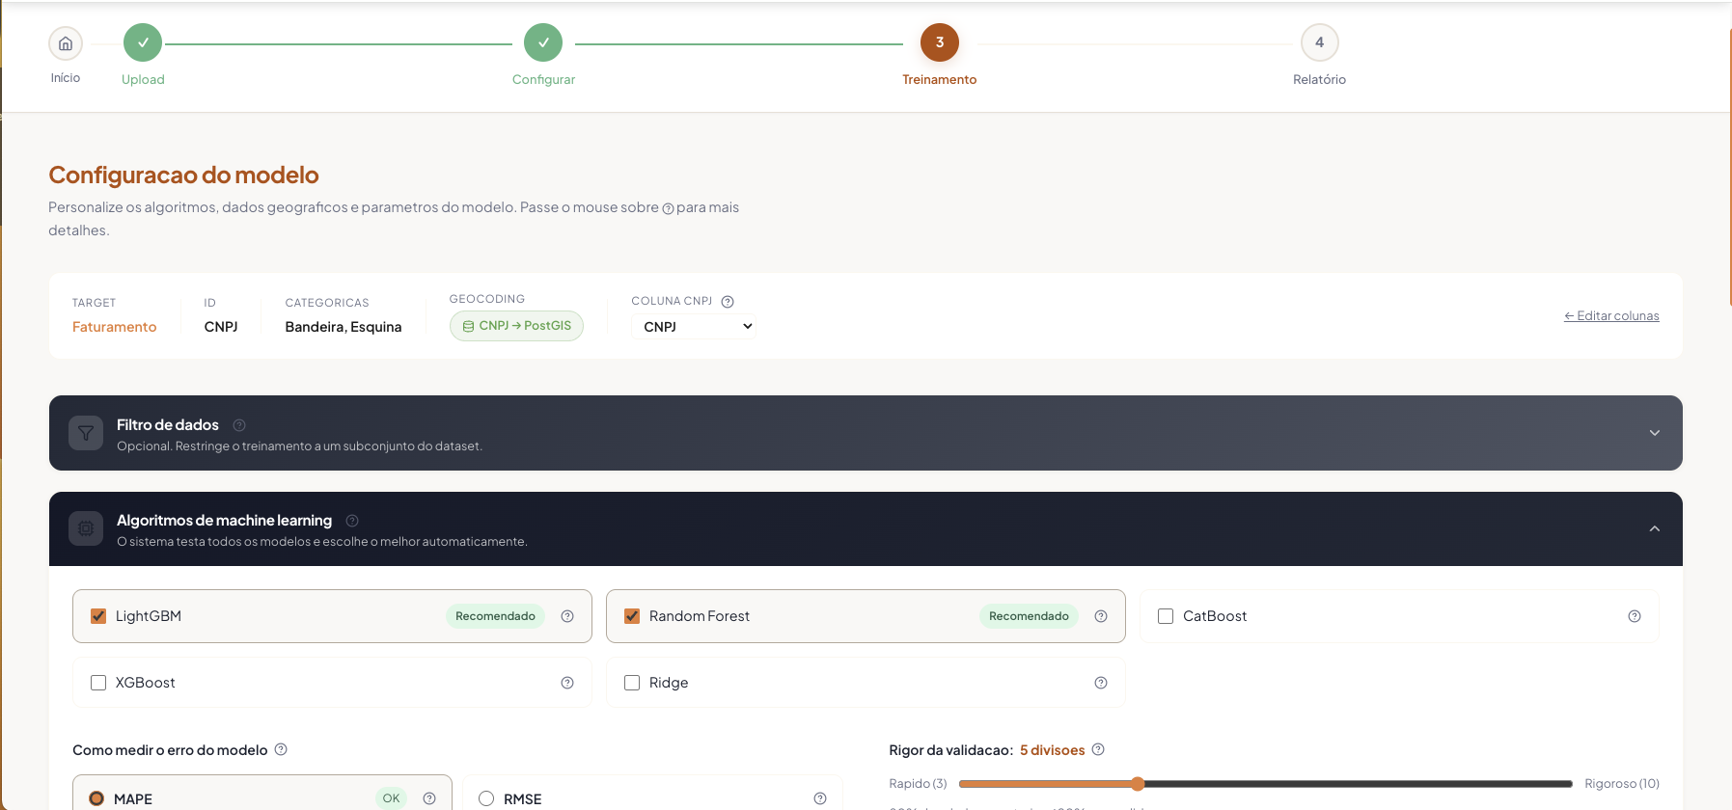1732x810 pixels.
Task: Click the Treinamento step label
Action: point(940,80)
